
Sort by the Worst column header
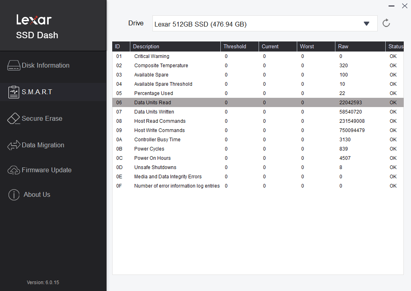(x=316, y=46)
